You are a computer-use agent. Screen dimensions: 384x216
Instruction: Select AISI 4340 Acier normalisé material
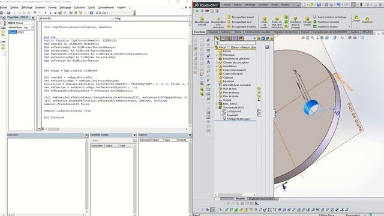click(x=235, y=85)
